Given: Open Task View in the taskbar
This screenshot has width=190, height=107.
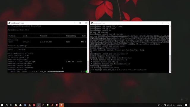Looking at the screenshot, I should 11,105.
